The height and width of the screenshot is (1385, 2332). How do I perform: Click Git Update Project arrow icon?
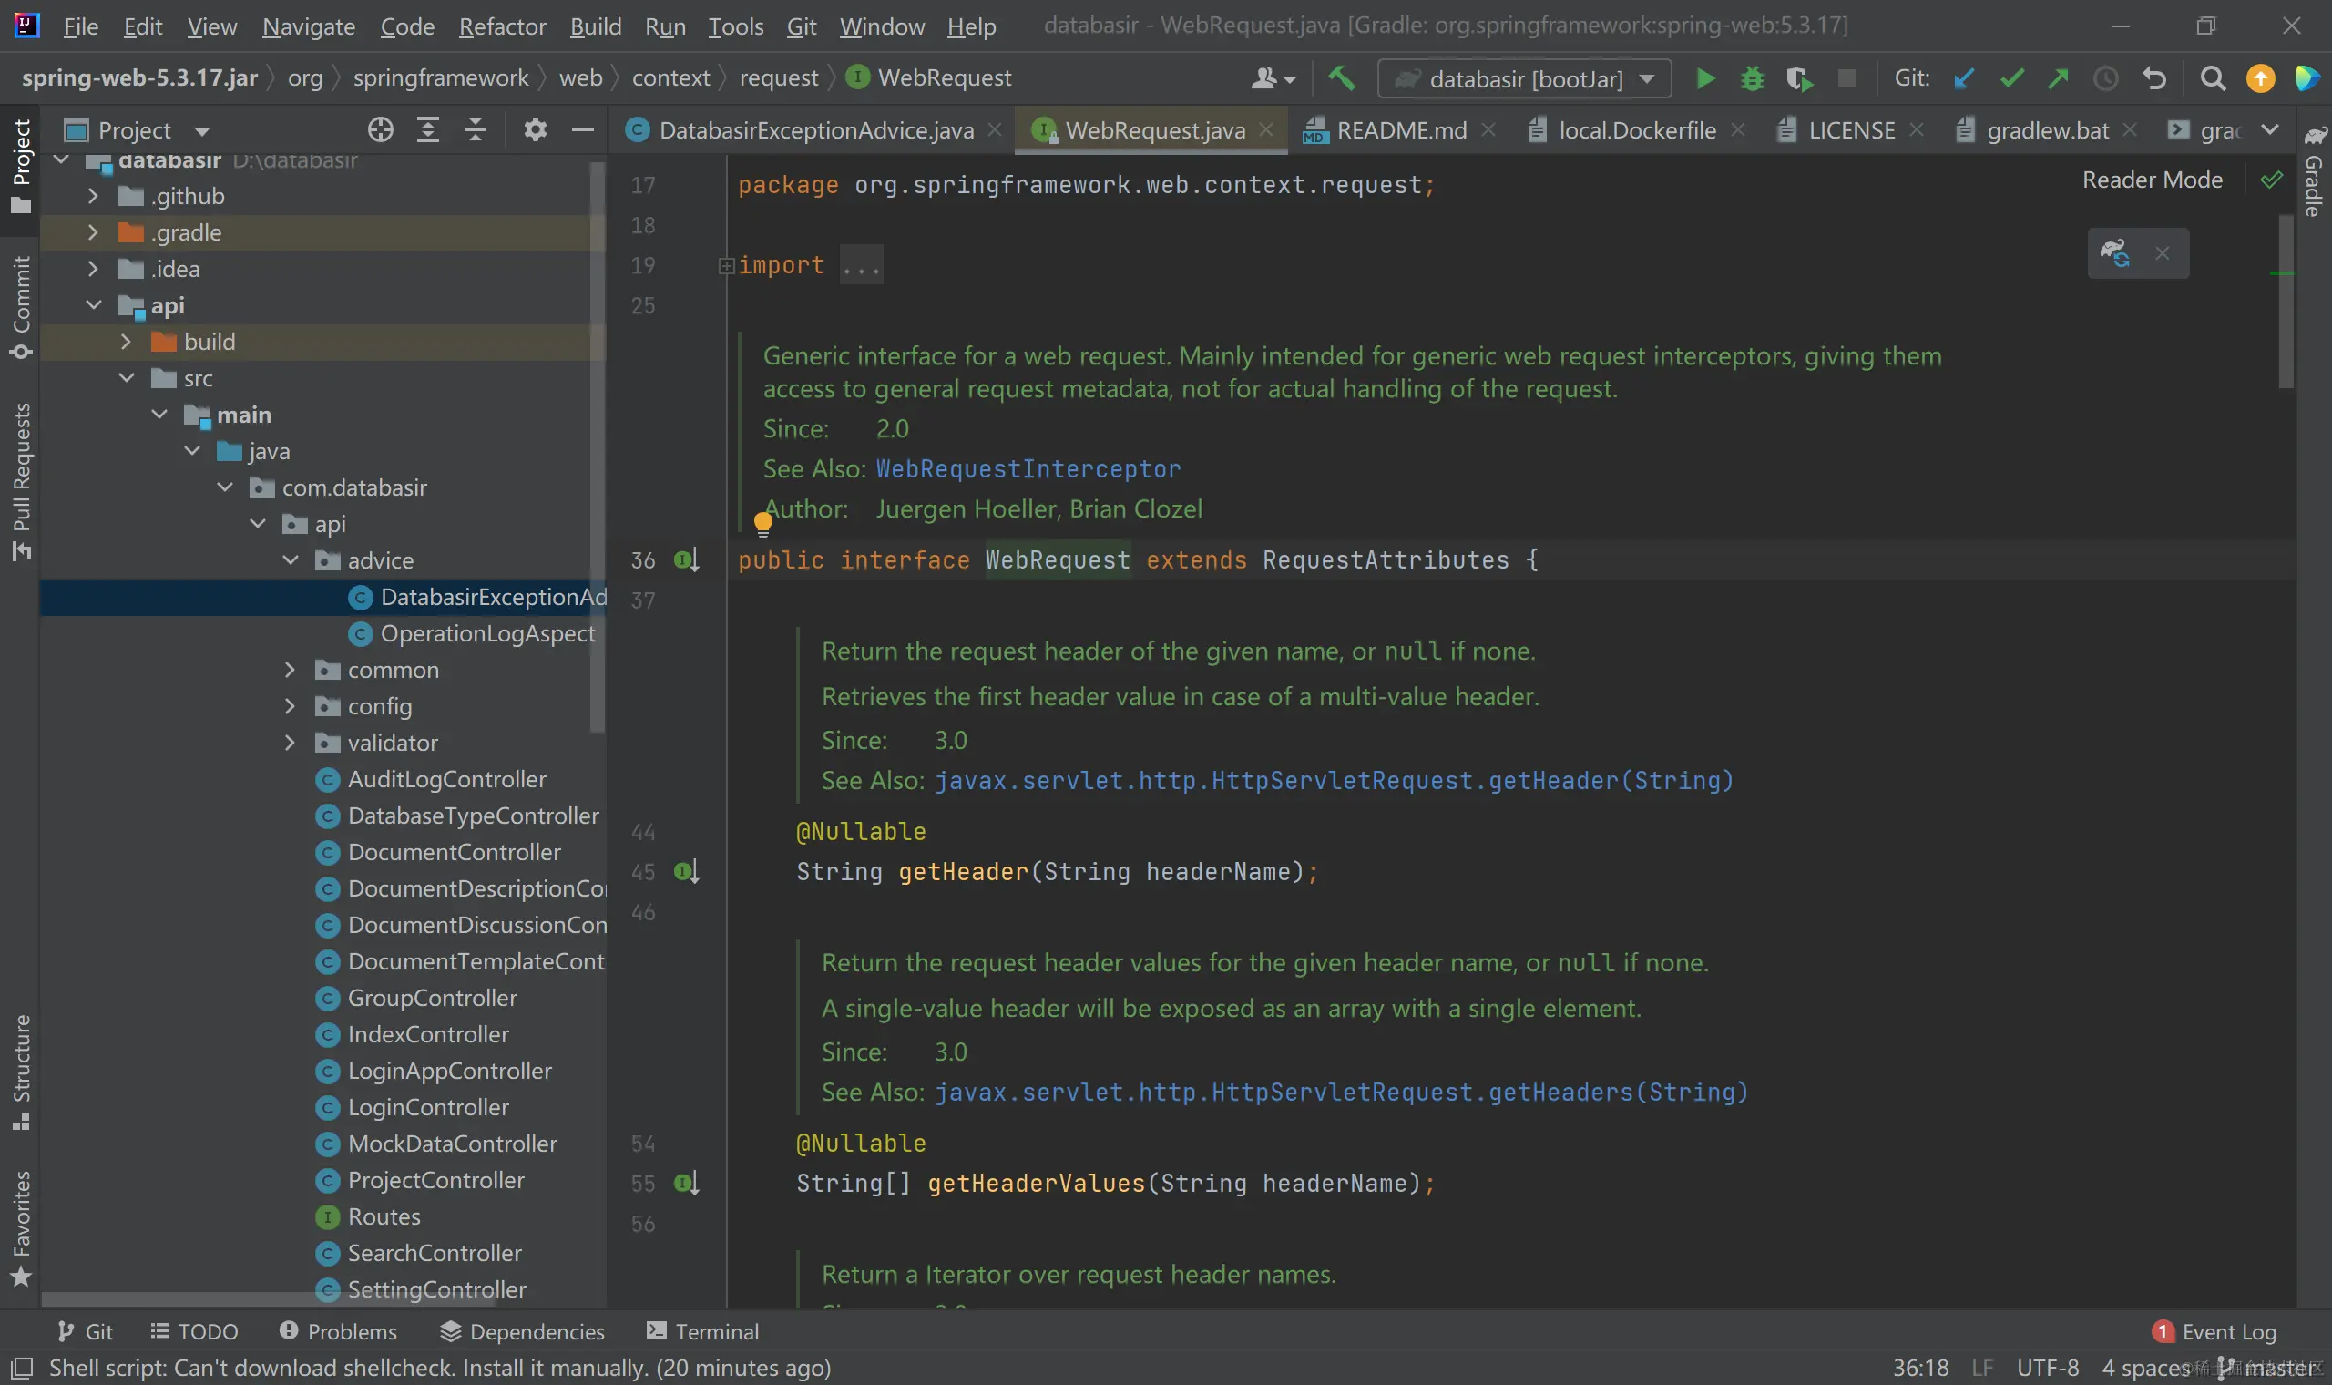1964,79
